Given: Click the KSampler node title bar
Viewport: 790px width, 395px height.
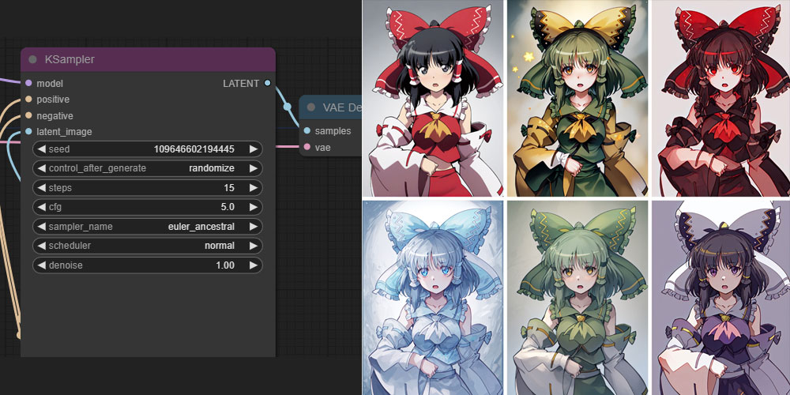Looking at the screenshot, I should click(149, 59).
